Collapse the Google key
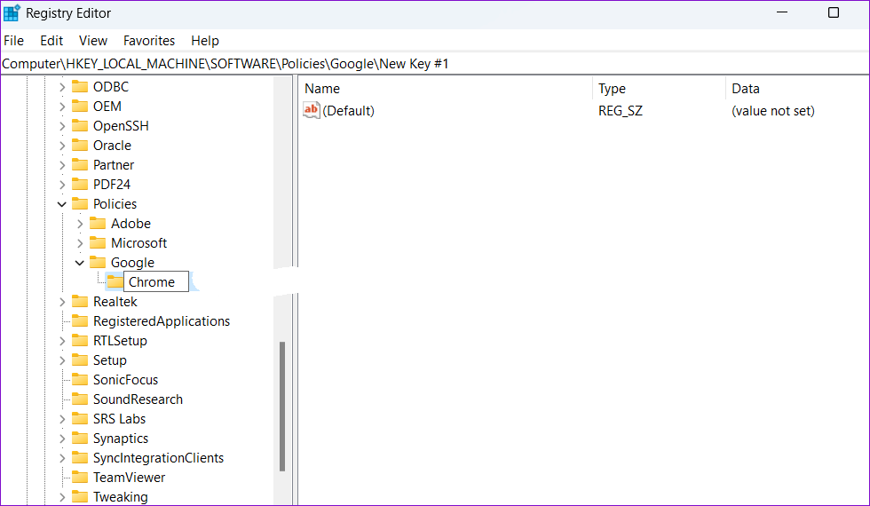This screenshot has height=506, width=870. (x=80, y=263)
